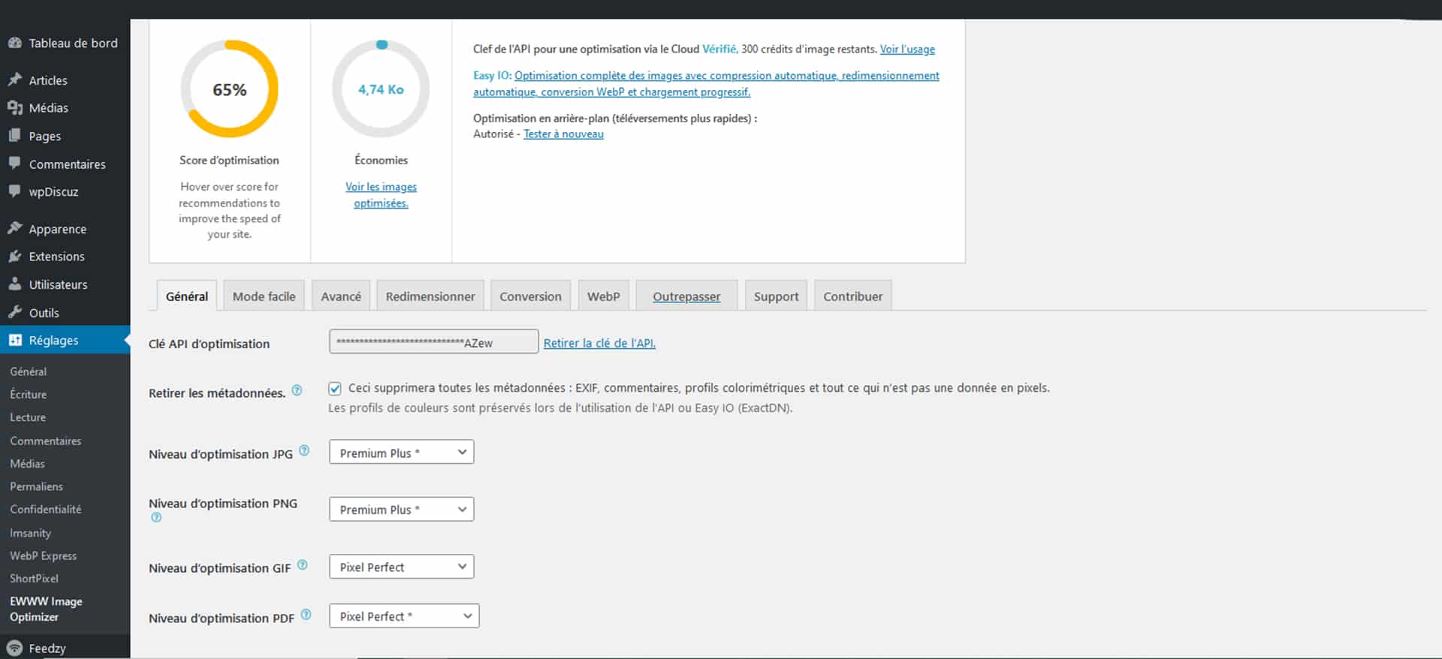Open help icon beside Niveau d'optimisation JPG

[304, 450]
